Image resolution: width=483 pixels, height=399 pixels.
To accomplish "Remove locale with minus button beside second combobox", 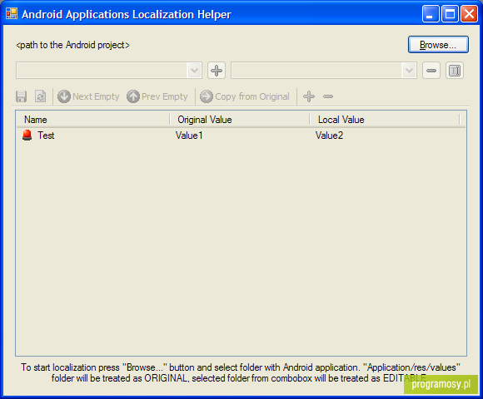I will [431, 71].
